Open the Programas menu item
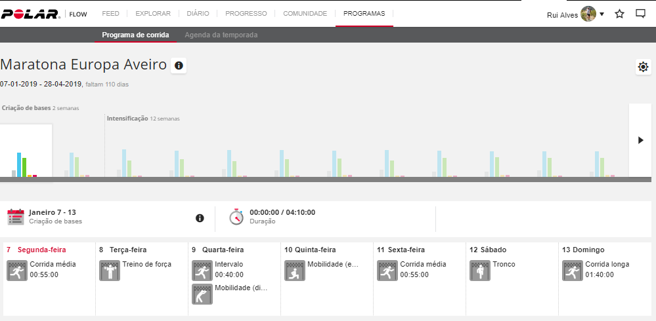The width and height of the screenshot is (656, 321). pyautogui.click(x=364, y=13)
